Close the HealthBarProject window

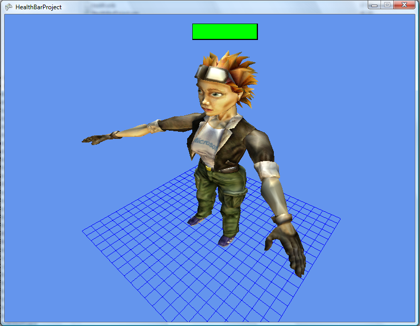405,5
